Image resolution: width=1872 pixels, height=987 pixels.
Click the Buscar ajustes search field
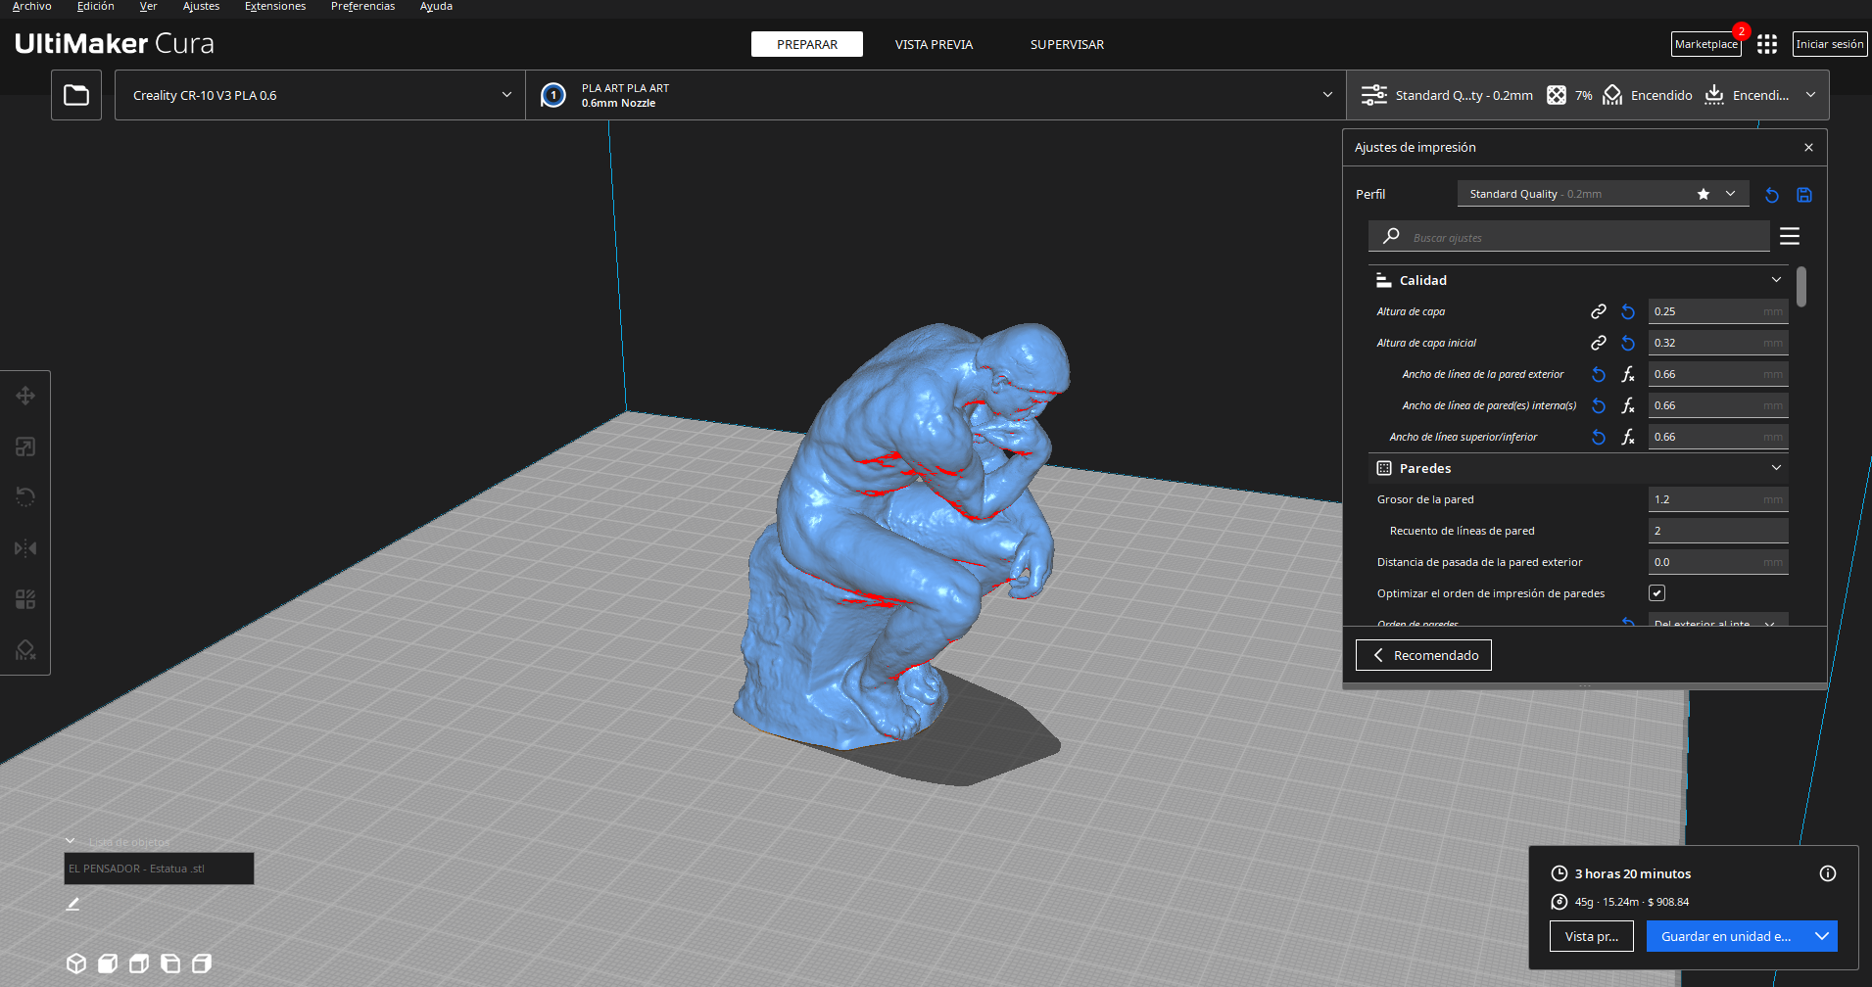point(1569,236)
